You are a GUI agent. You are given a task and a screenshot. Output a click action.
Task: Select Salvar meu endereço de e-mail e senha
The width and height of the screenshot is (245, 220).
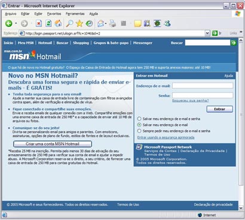[x=139, y=119]
